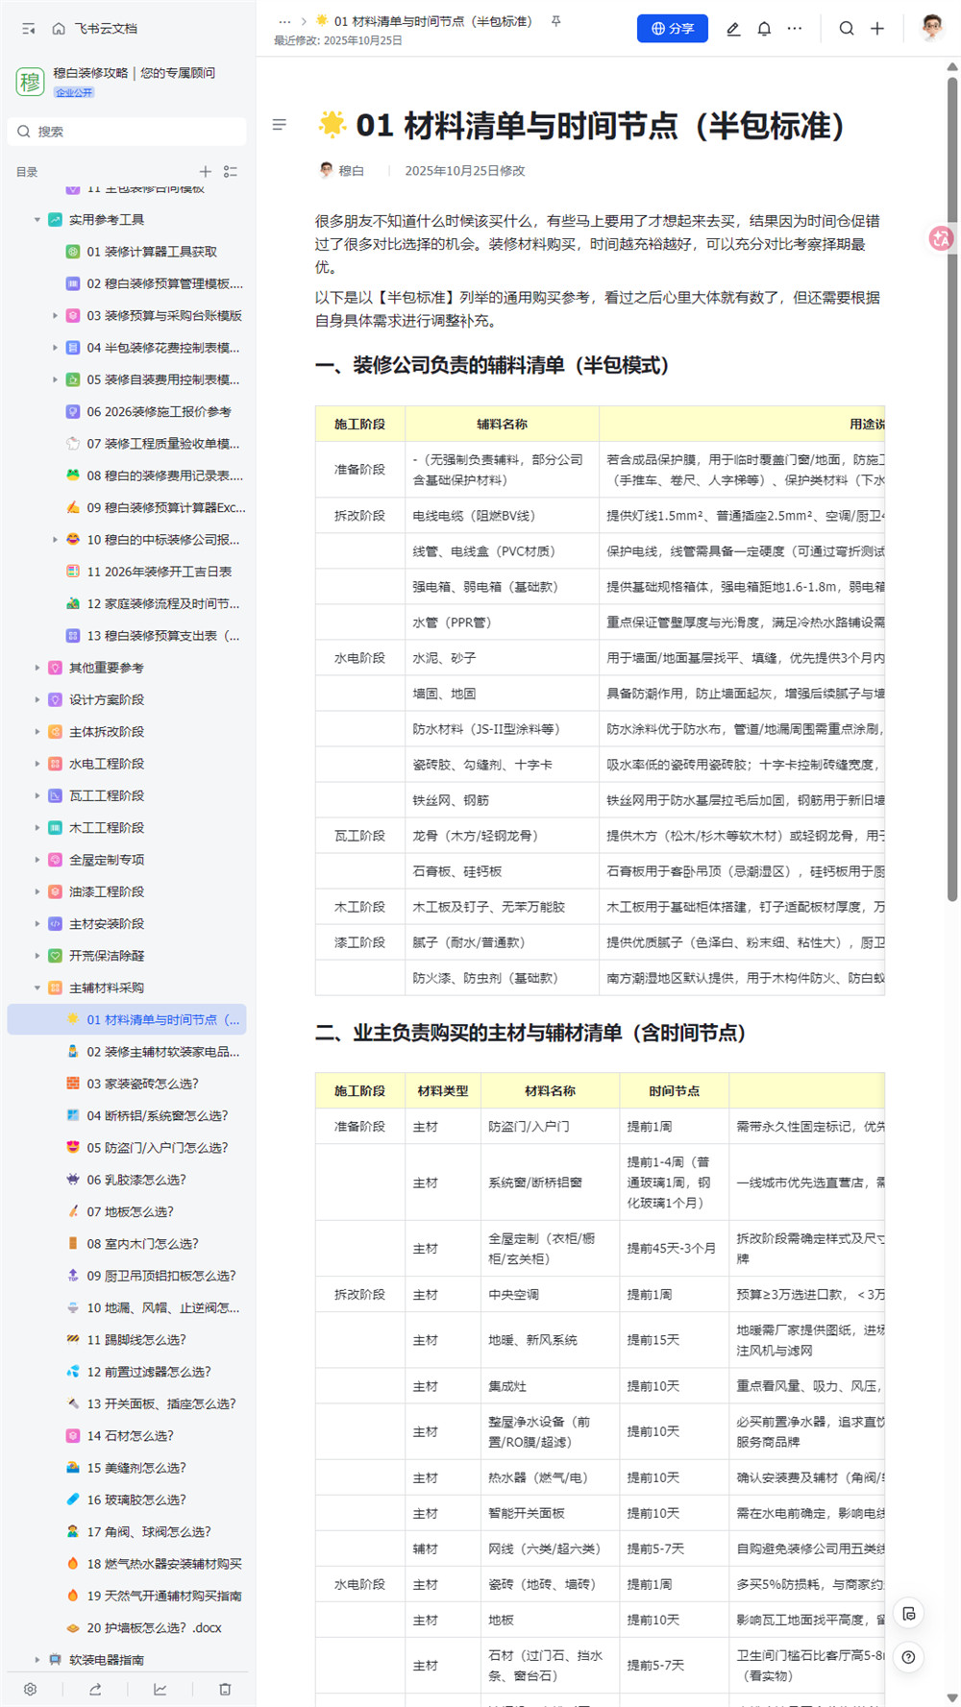961x1707 pixels.
Task: Collapse the left sidebar panel icon
Action: point(29,29)
